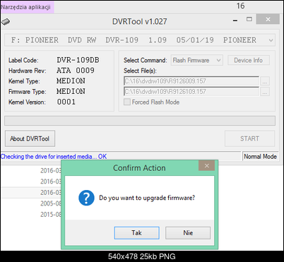
Task: Decline firmware upgrade with Nie button
Action: pyautogui.click(x=188, y=233)
